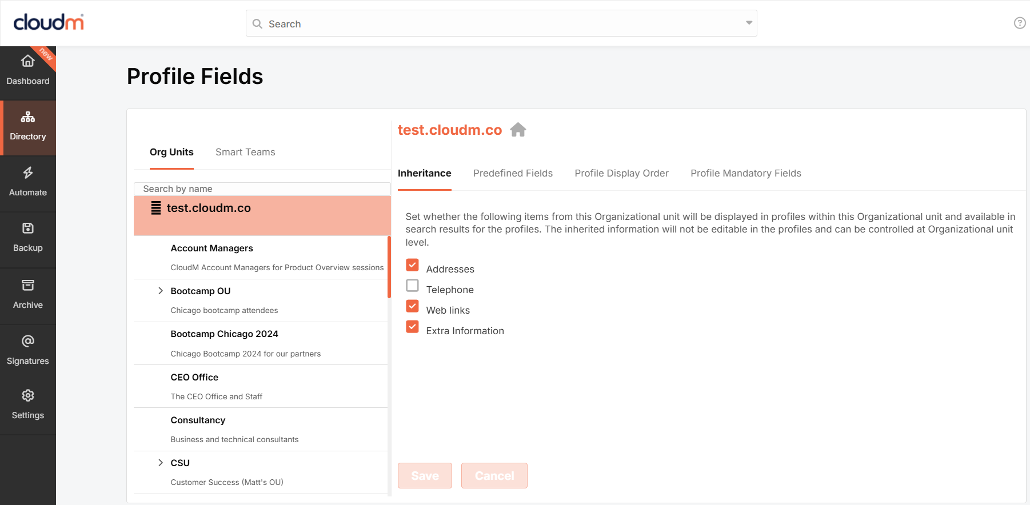The height and width of the screenshot is (505, 1030).
Task: Select the Bootcamp Chicago 2024 org unit
Action: tap(224, 334)
